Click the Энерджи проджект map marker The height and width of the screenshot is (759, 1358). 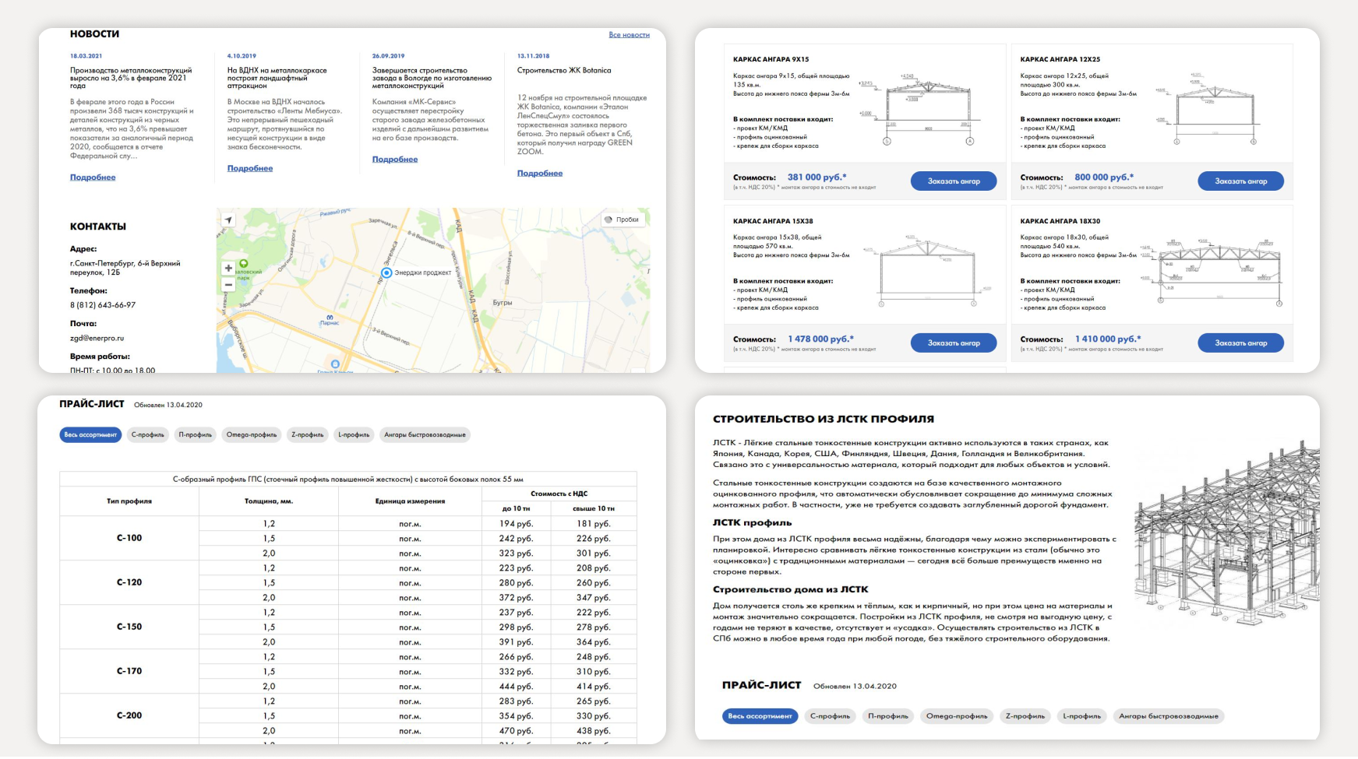[x=386, y=272]
